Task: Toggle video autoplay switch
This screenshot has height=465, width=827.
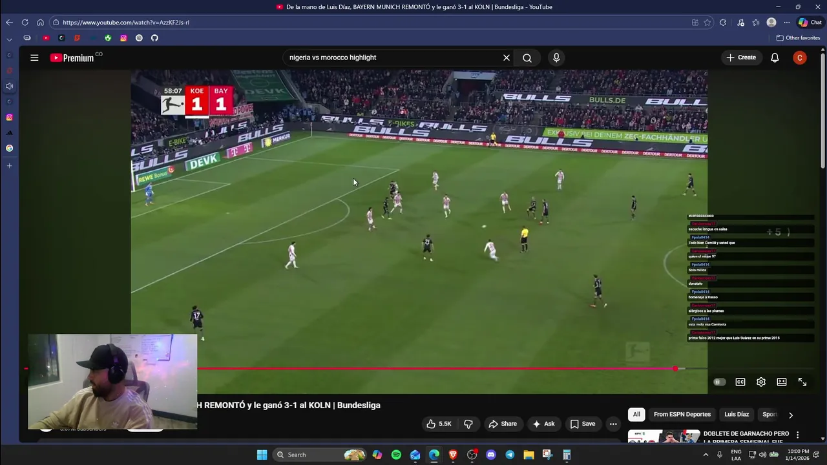Action: tap(718, 382)
